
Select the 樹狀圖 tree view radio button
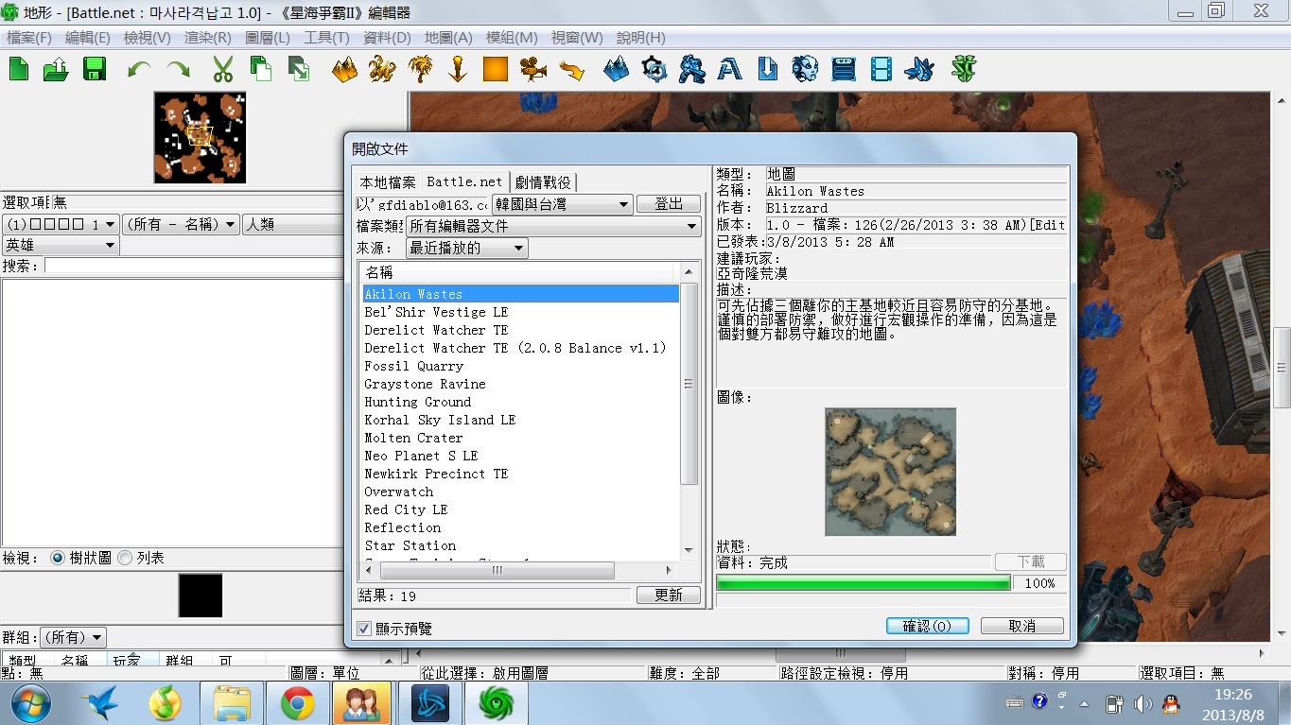click(x=58, y=559)
